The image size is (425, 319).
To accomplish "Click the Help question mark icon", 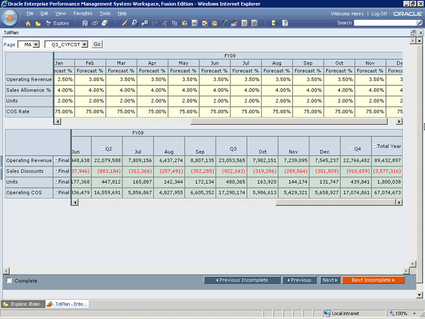I will coord(285,23).
